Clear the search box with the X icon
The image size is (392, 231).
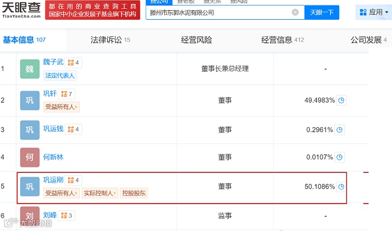pyautogui.click(x=295, y=12)
